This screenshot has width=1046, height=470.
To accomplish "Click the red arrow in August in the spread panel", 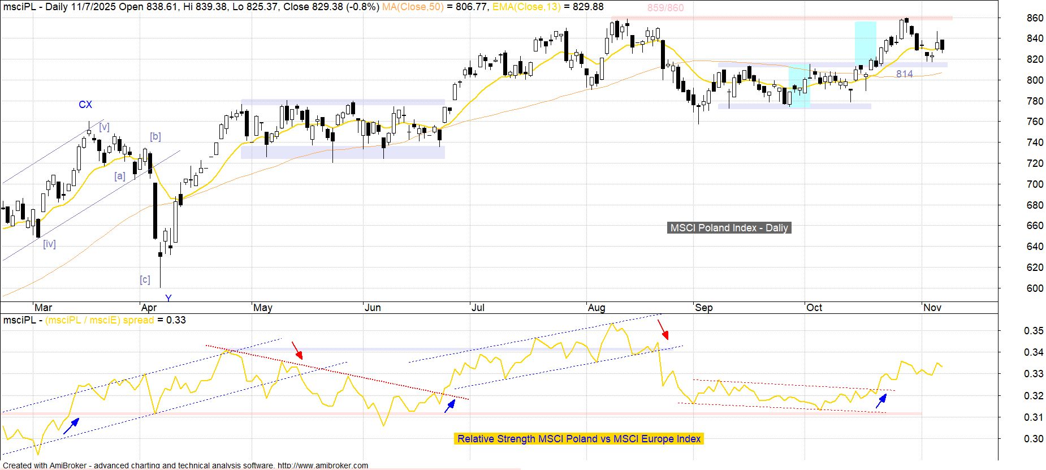I will point(663,329).
